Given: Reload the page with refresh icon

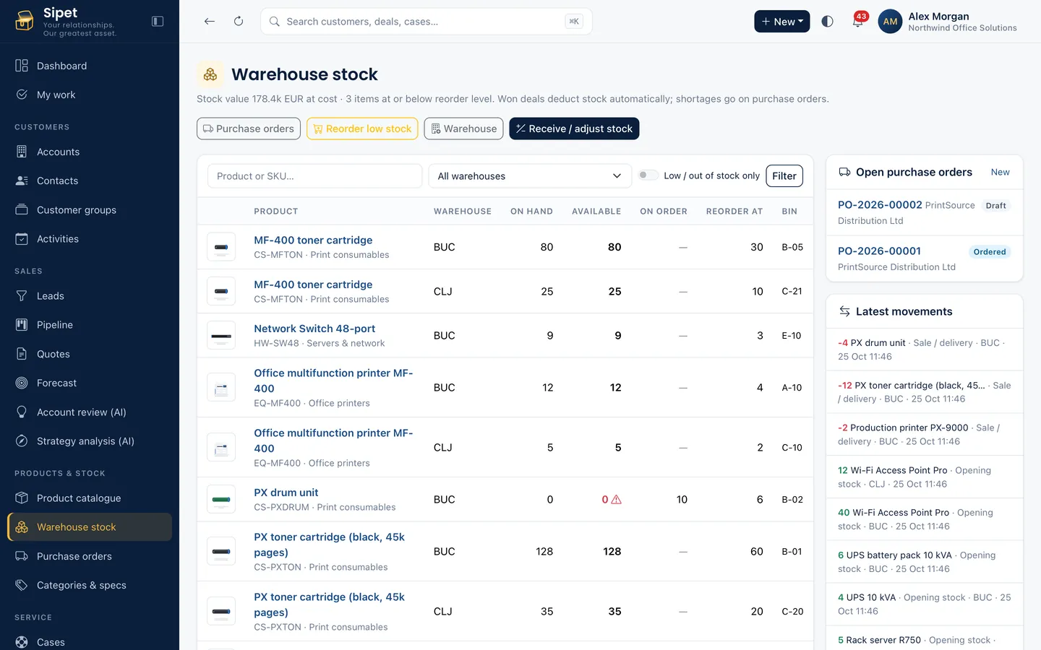Looking at the screenshot, I should [239, 22].
